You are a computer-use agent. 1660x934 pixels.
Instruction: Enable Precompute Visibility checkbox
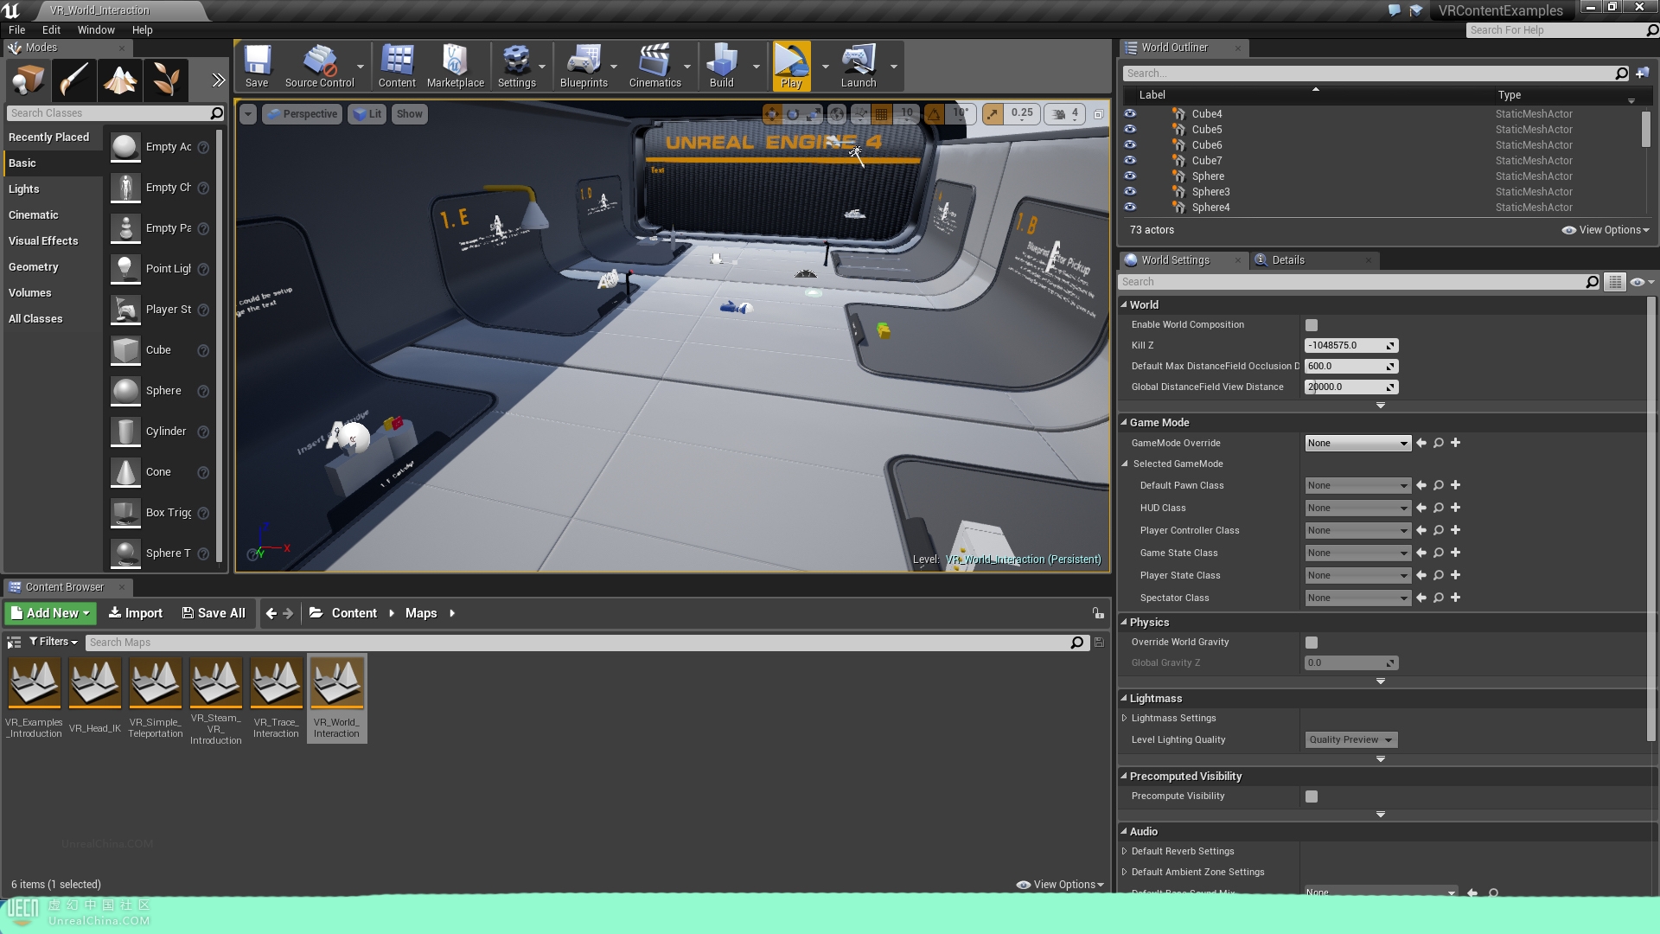1312,796
